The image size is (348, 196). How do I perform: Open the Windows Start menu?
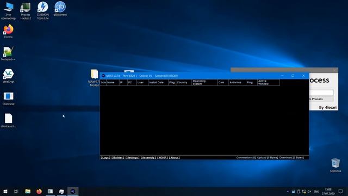(5, 191)
